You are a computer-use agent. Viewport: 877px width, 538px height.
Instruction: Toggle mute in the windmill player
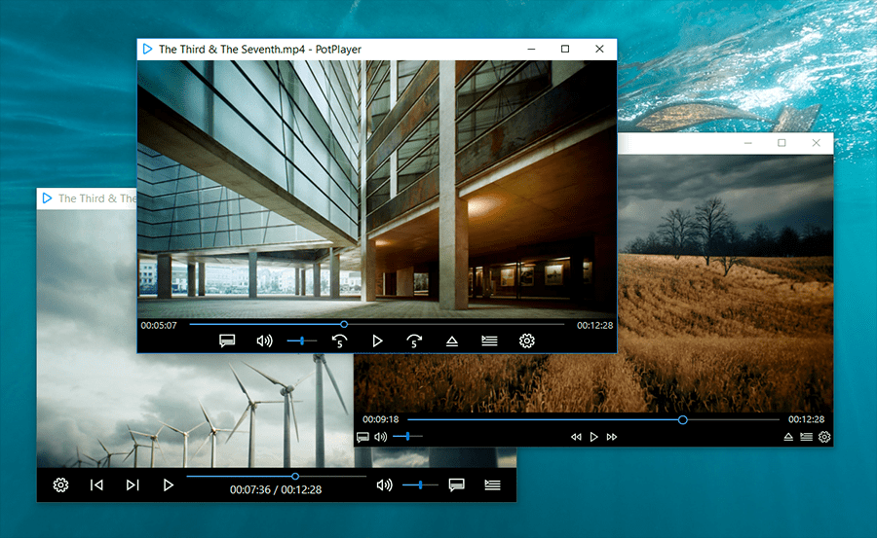click(384, 484)
